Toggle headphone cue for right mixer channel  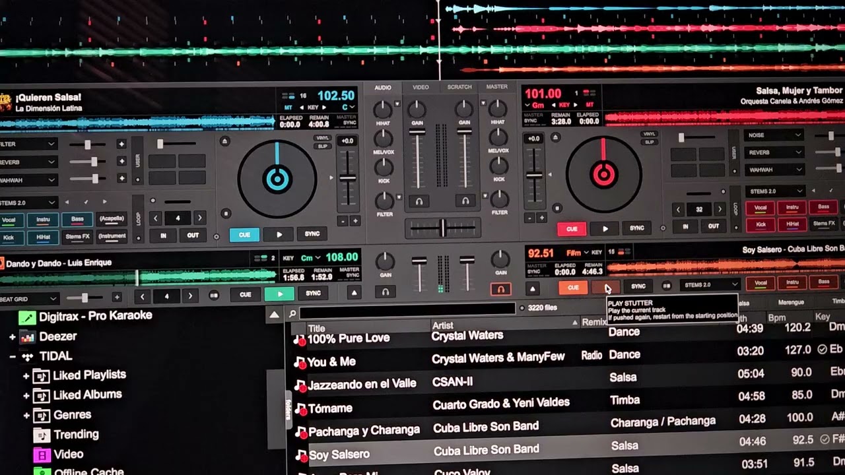coord(465,201)
